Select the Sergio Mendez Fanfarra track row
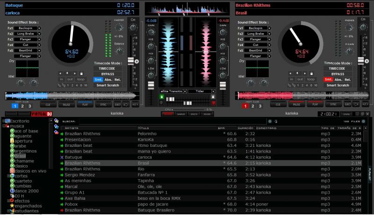 point(211,175)
